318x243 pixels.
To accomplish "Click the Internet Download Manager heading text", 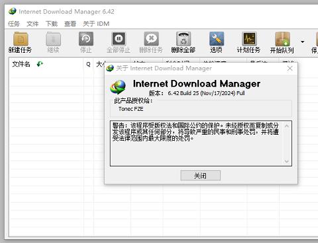I will pyautogui.click(x=197, y=84).
